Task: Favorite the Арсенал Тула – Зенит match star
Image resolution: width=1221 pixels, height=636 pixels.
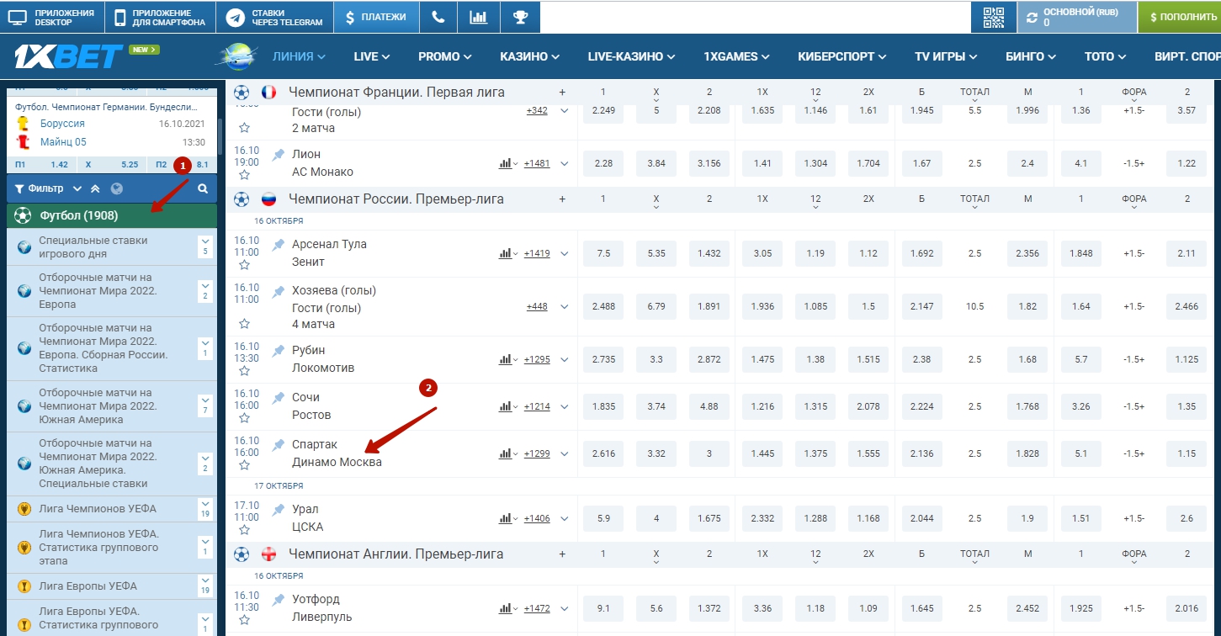Action: tap(244, 265)
